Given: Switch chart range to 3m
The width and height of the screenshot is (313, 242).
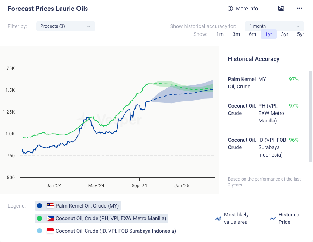Looking at the screenshot, I should (x=236, y=34).
